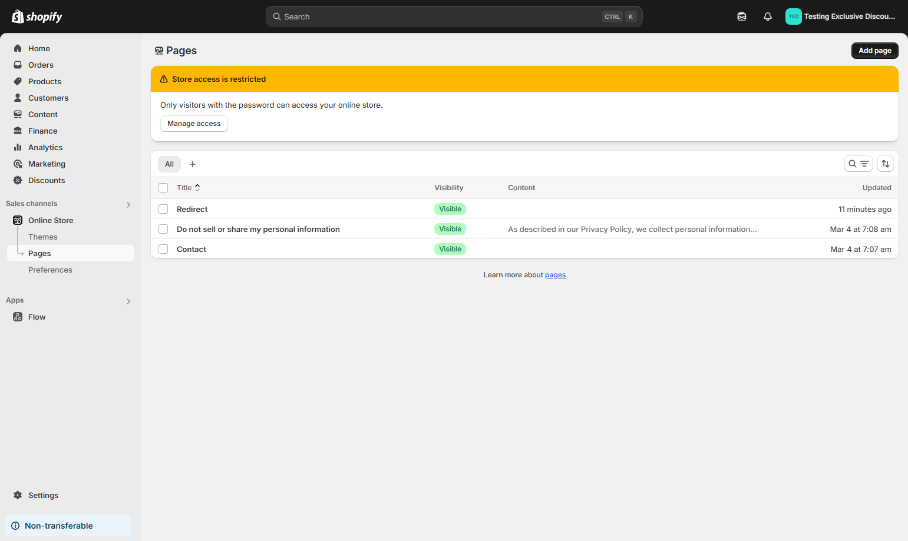Image resolution: width=908 pixels, height=541 pixels.
Task: Click the Non-transferable notice
Action: pyautogui.click(x=68, y=526)
